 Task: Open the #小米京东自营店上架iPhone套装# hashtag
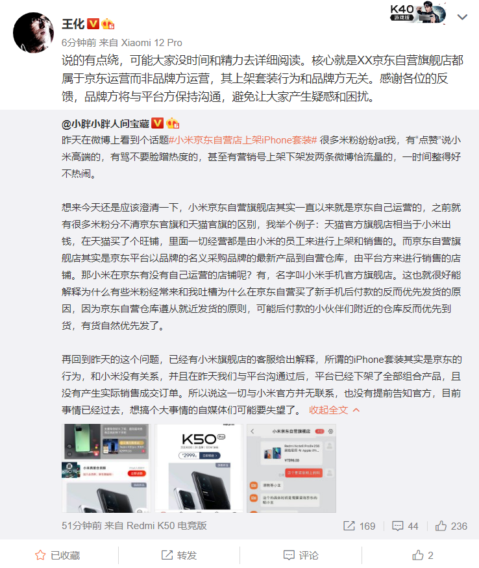click(243, 140)
